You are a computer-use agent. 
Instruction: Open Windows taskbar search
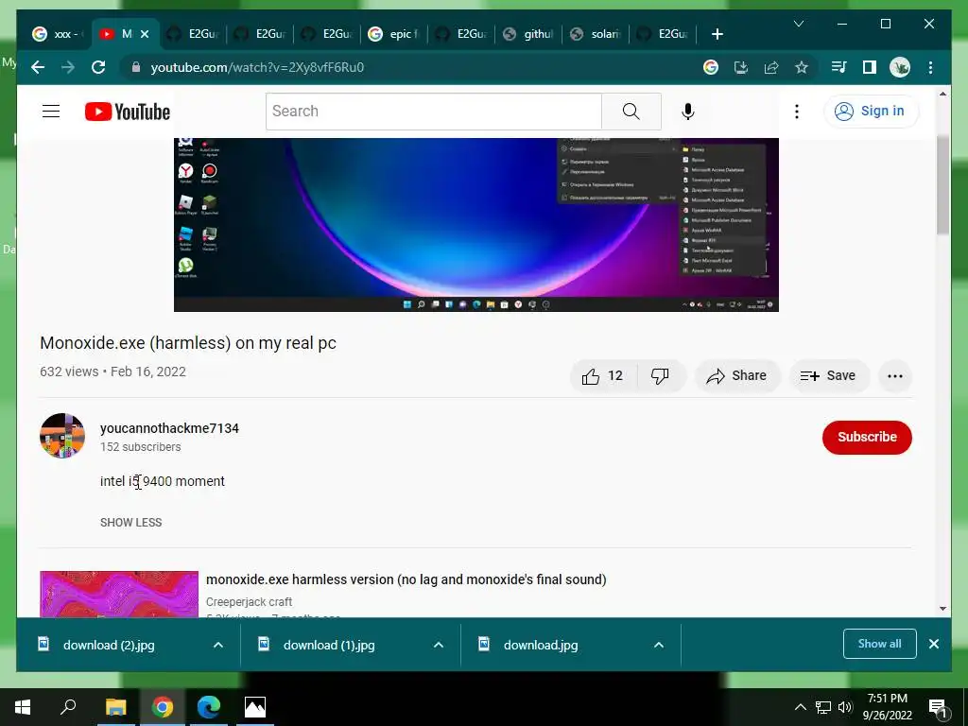tap(68, 707)
